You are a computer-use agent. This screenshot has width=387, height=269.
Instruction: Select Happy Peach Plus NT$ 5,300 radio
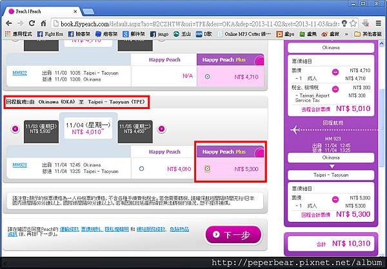pyautogui.click(x=208, y=169)
